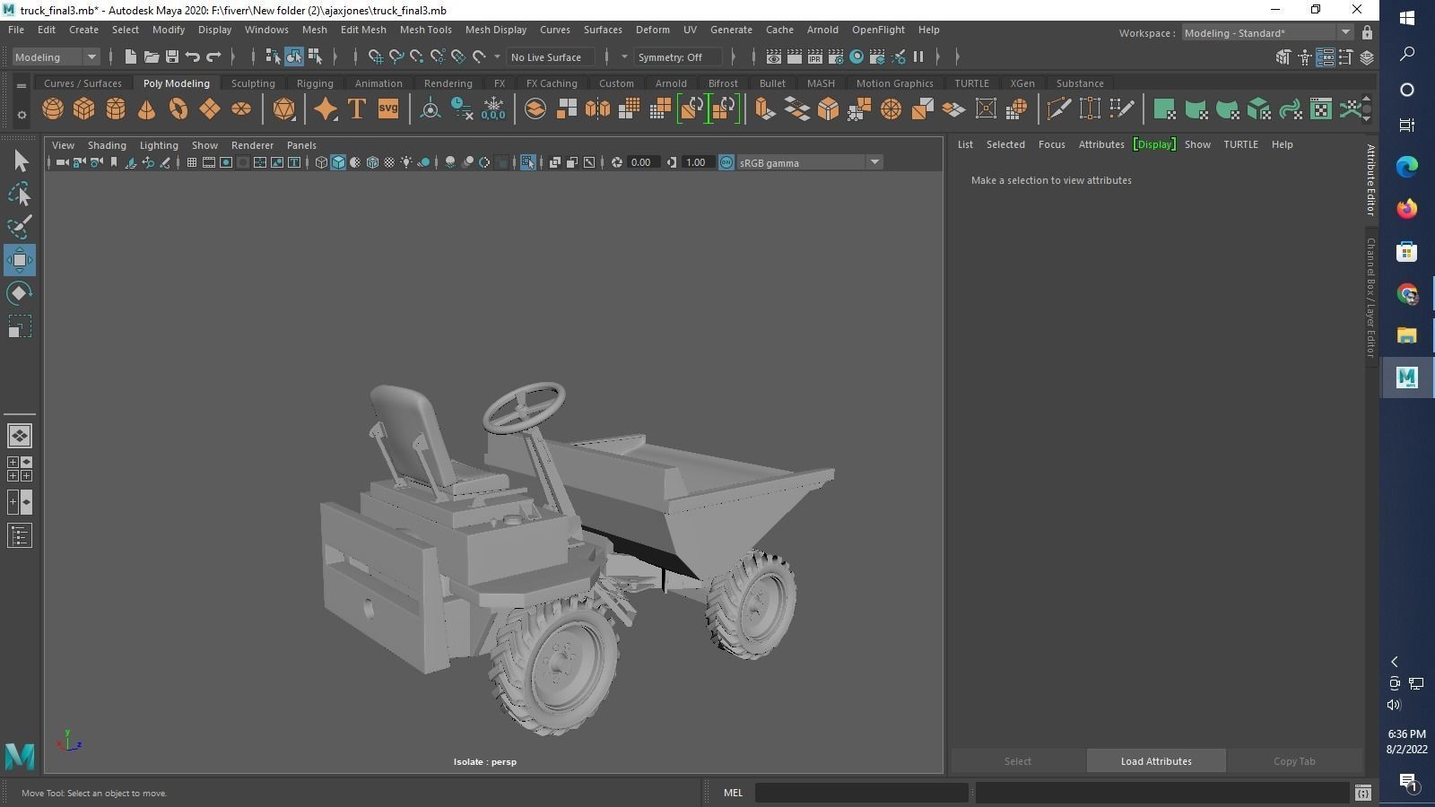The image size is (1435, 807).
Task: Open the Script Editor icon
Action: [1363, 793]
